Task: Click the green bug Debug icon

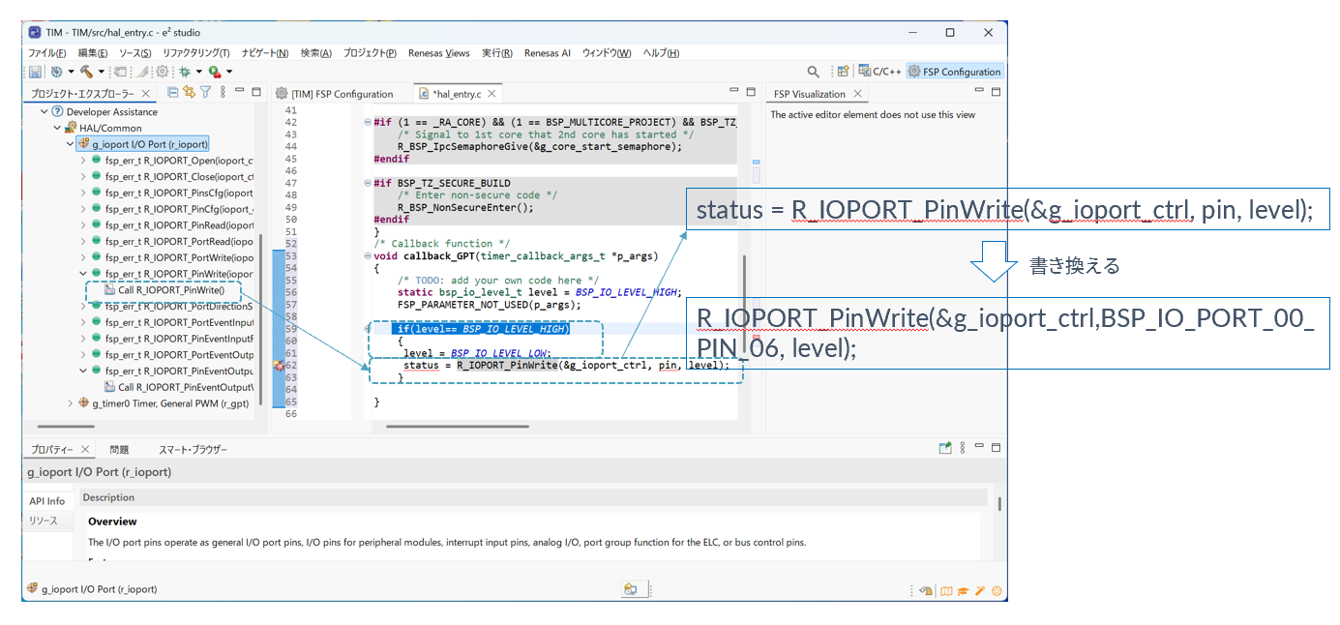Action: (x=184, y=72)
